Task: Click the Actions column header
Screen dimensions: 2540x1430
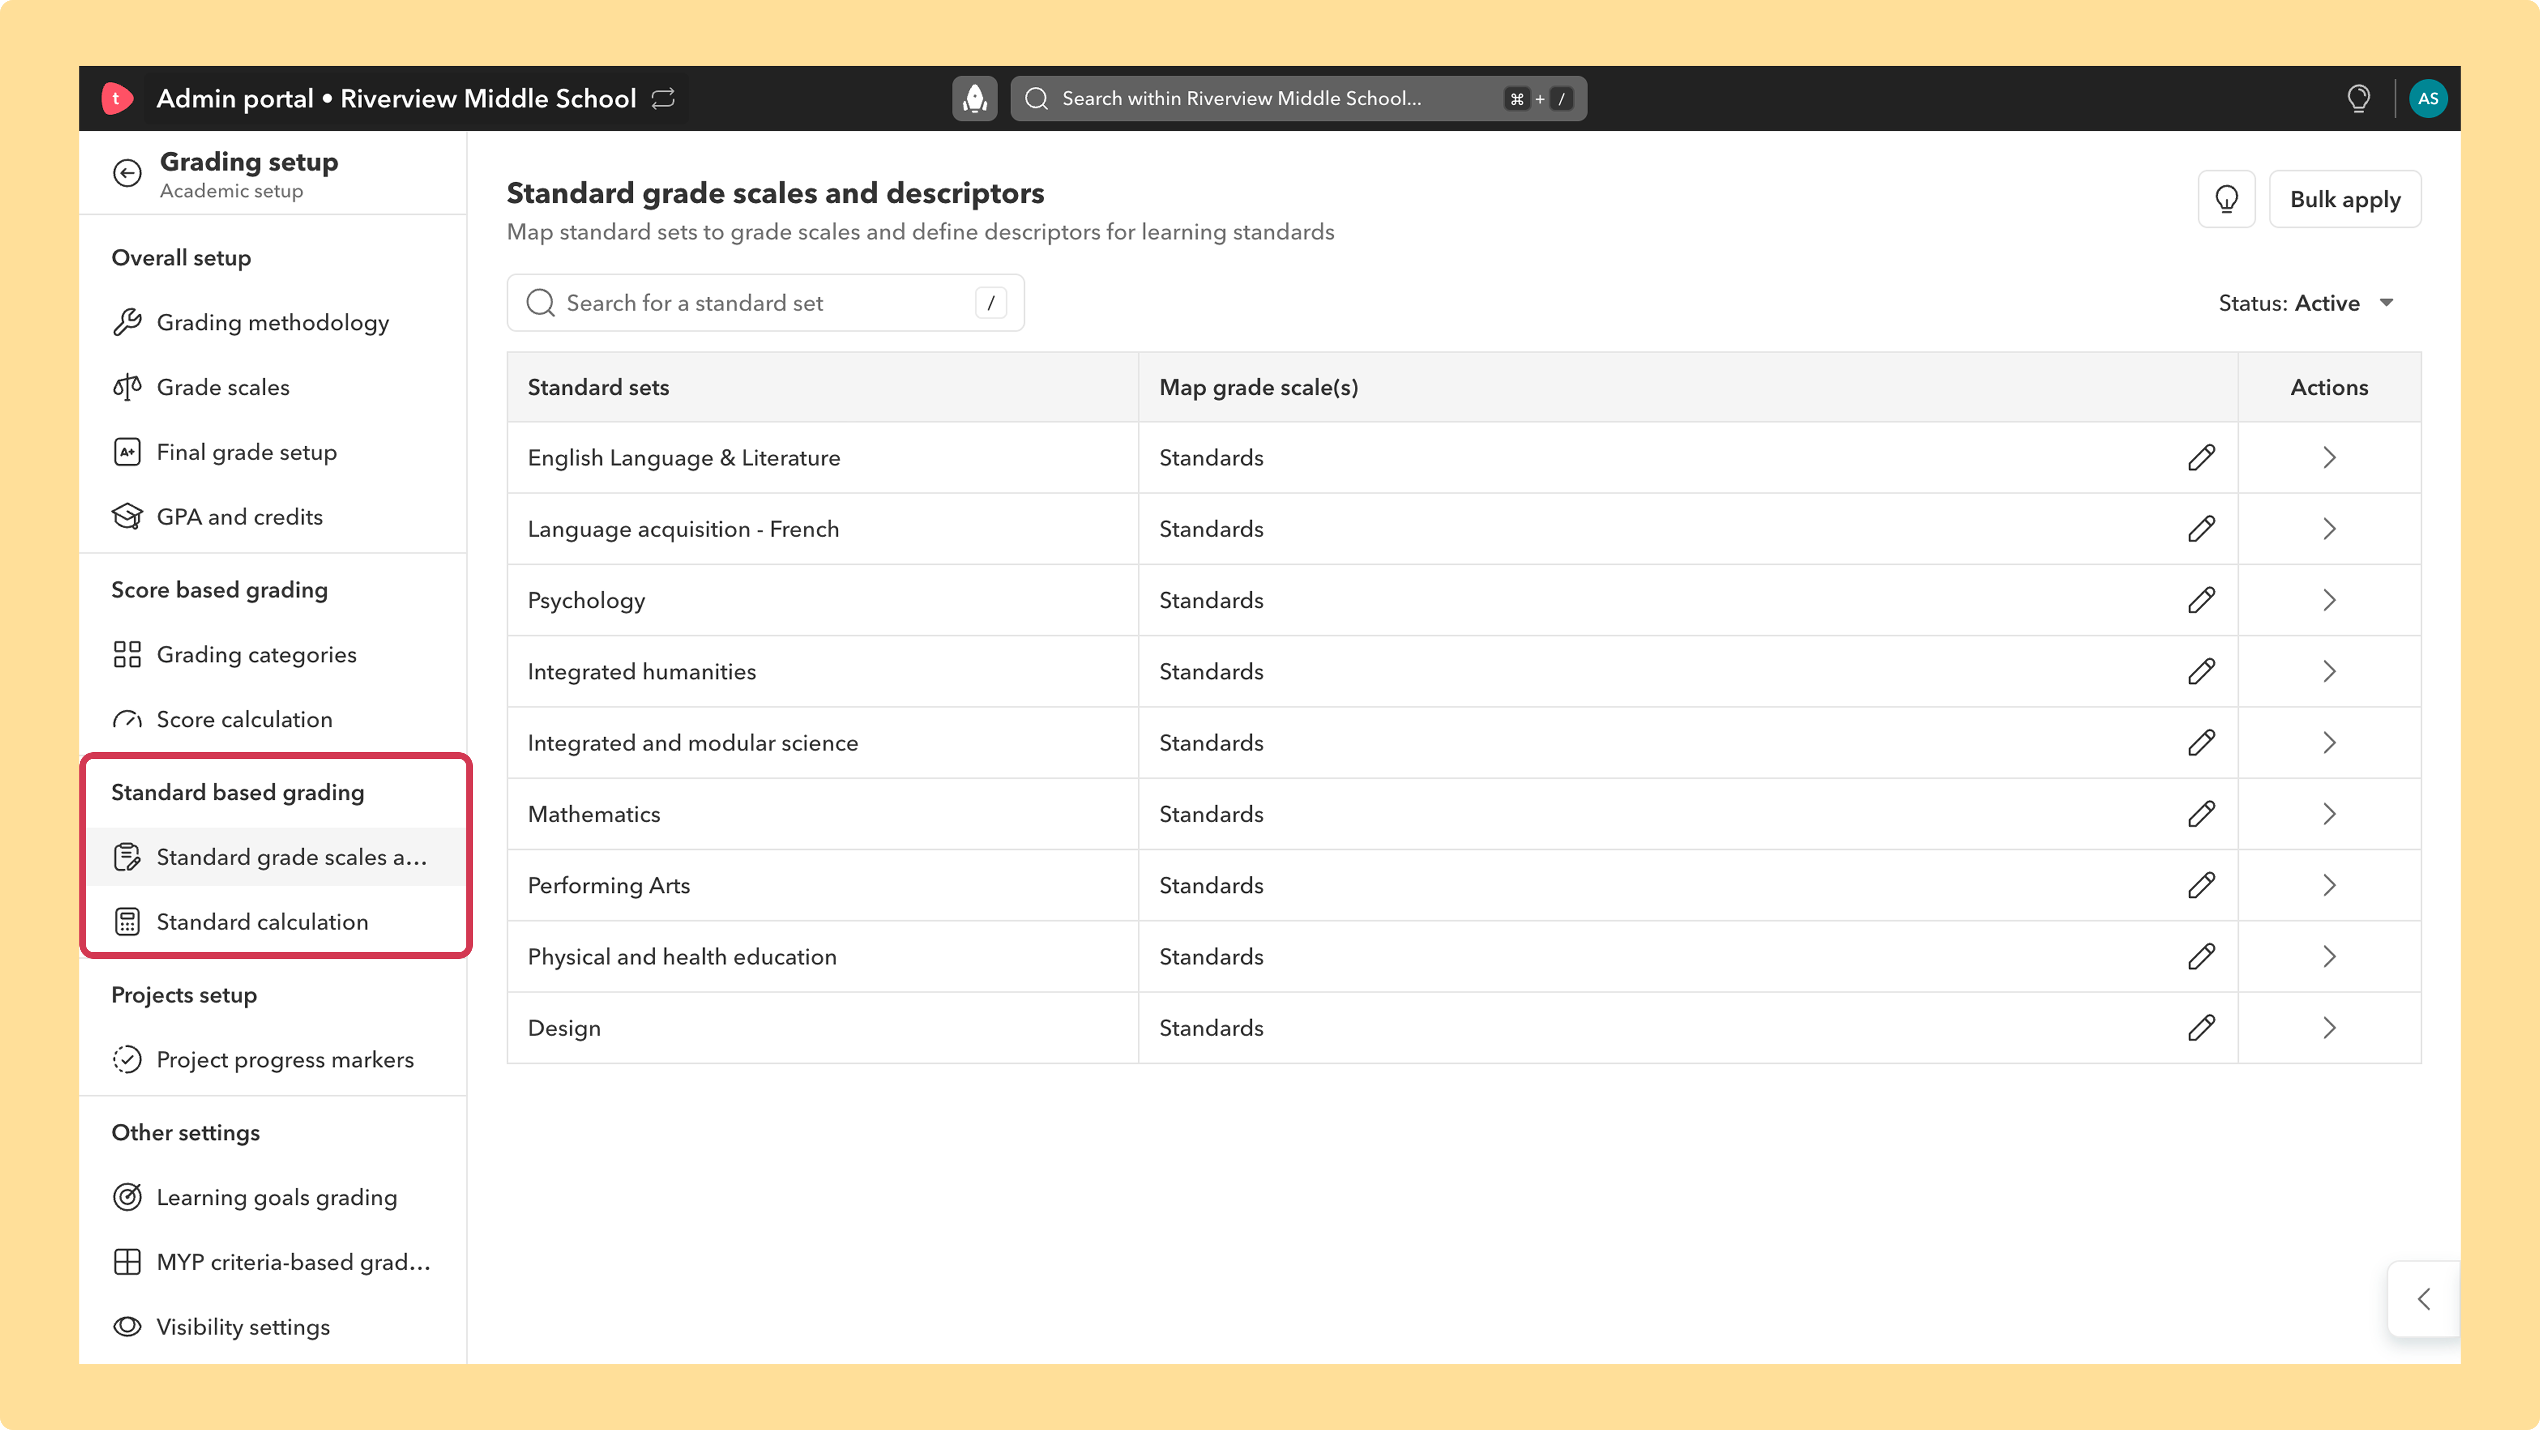Action: pyautogui.click(x=2329, y=387)
